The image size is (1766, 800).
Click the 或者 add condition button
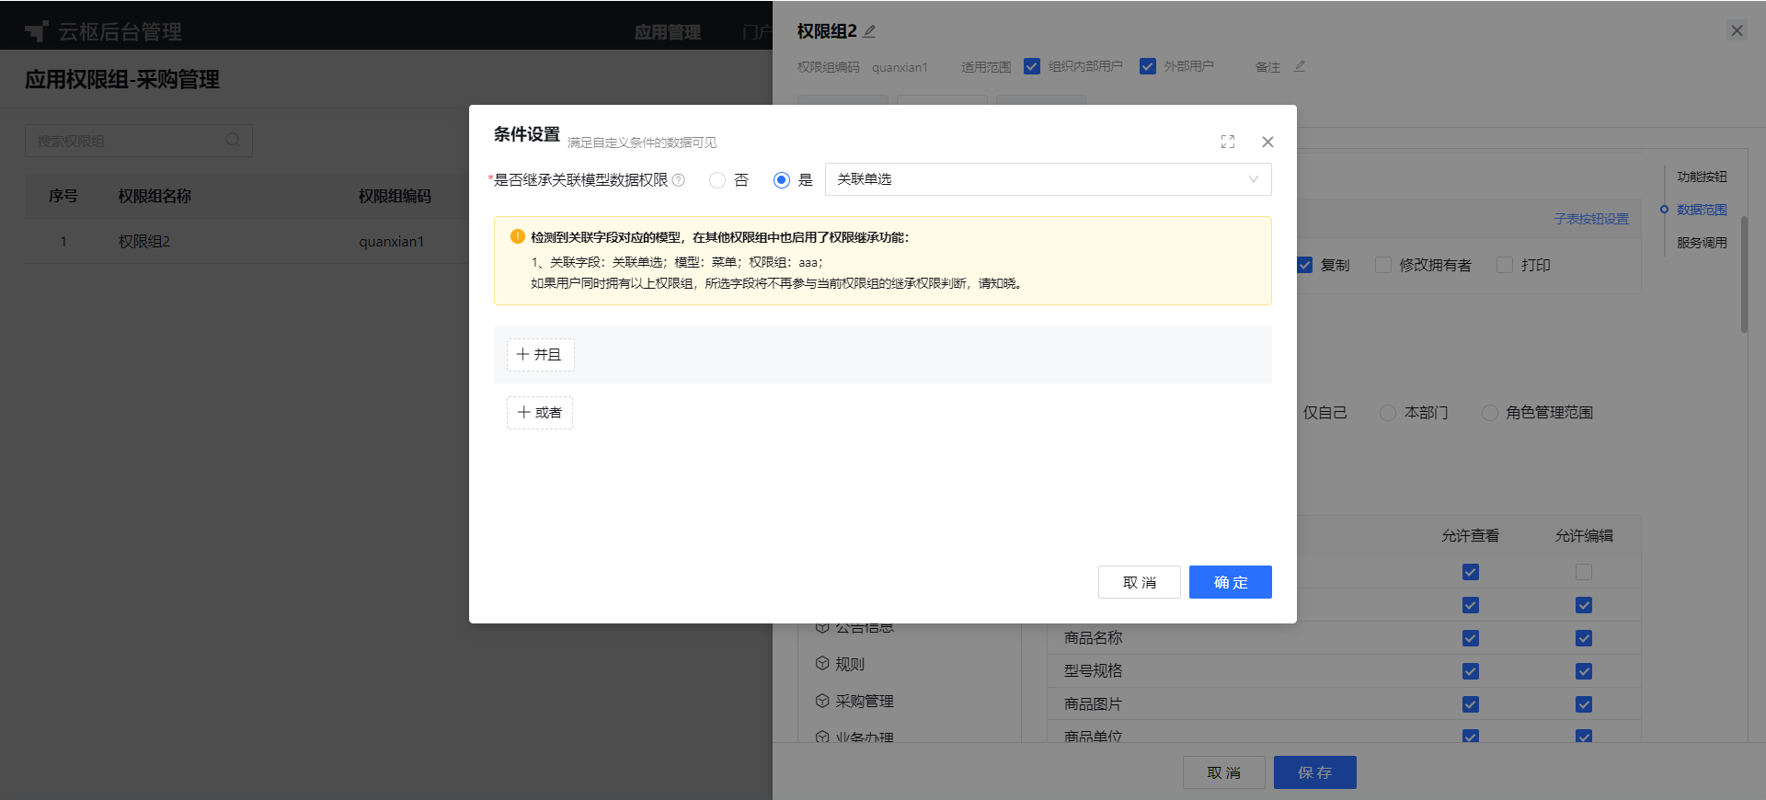click(x=540, y=413)
